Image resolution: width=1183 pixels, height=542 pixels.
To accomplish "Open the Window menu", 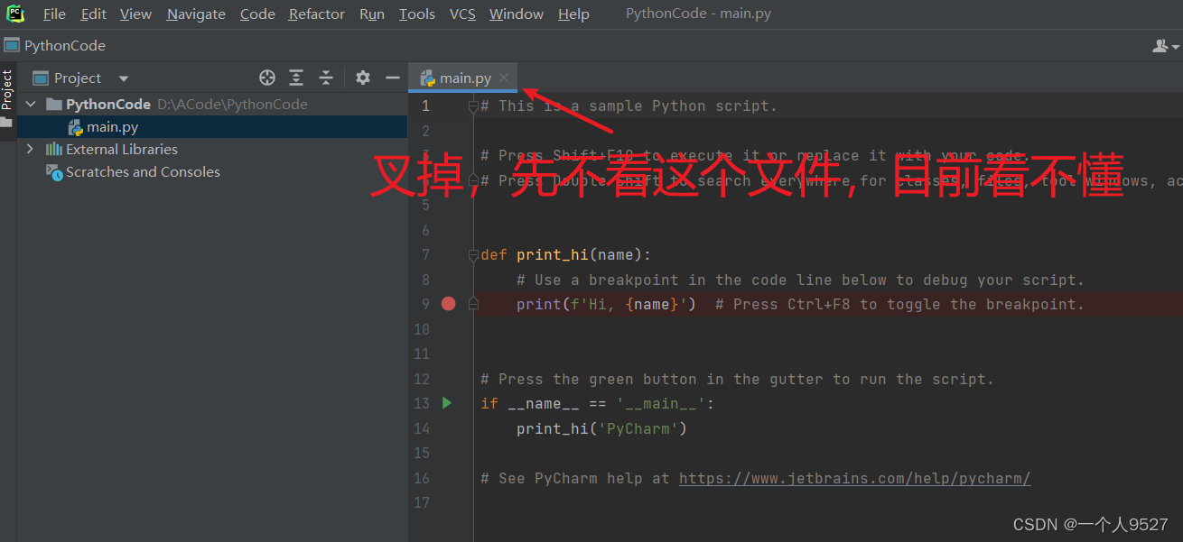I will pos(517,14).
